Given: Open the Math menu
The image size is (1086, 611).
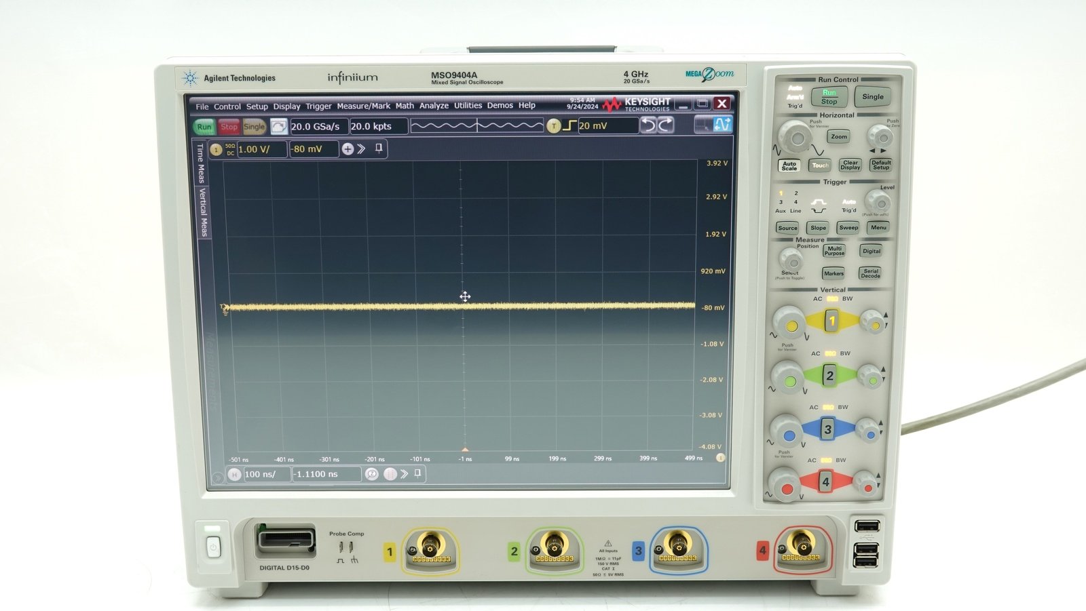Looking at the screenshot, I should point(405,106).
